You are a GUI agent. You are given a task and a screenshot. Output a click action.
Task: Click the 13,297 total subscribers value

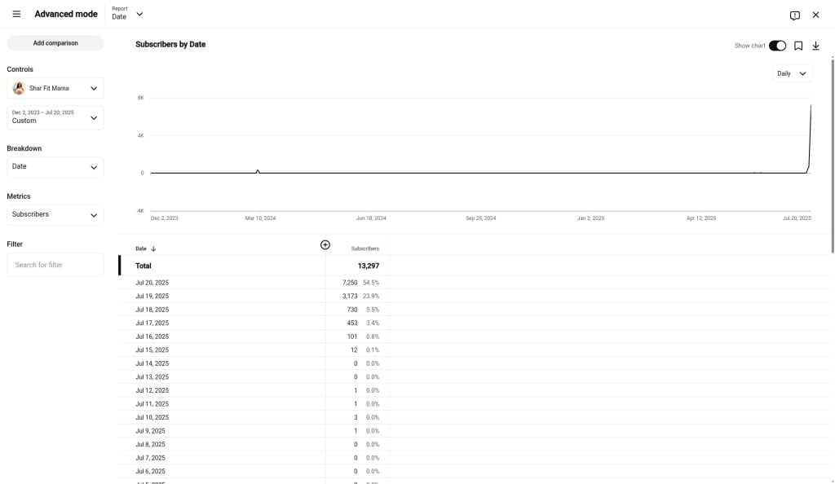369,266
